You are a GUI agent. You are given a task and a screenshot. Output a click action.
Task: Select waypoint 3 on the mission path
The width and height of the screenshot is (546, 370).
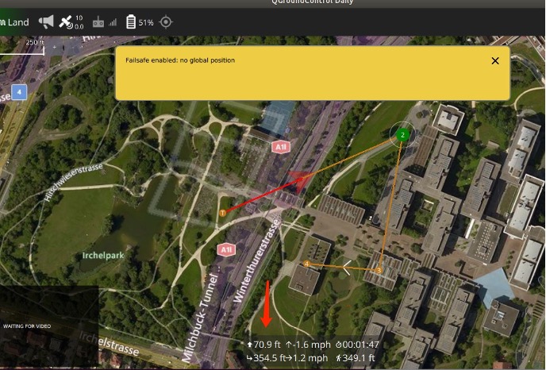click(379, 271)
